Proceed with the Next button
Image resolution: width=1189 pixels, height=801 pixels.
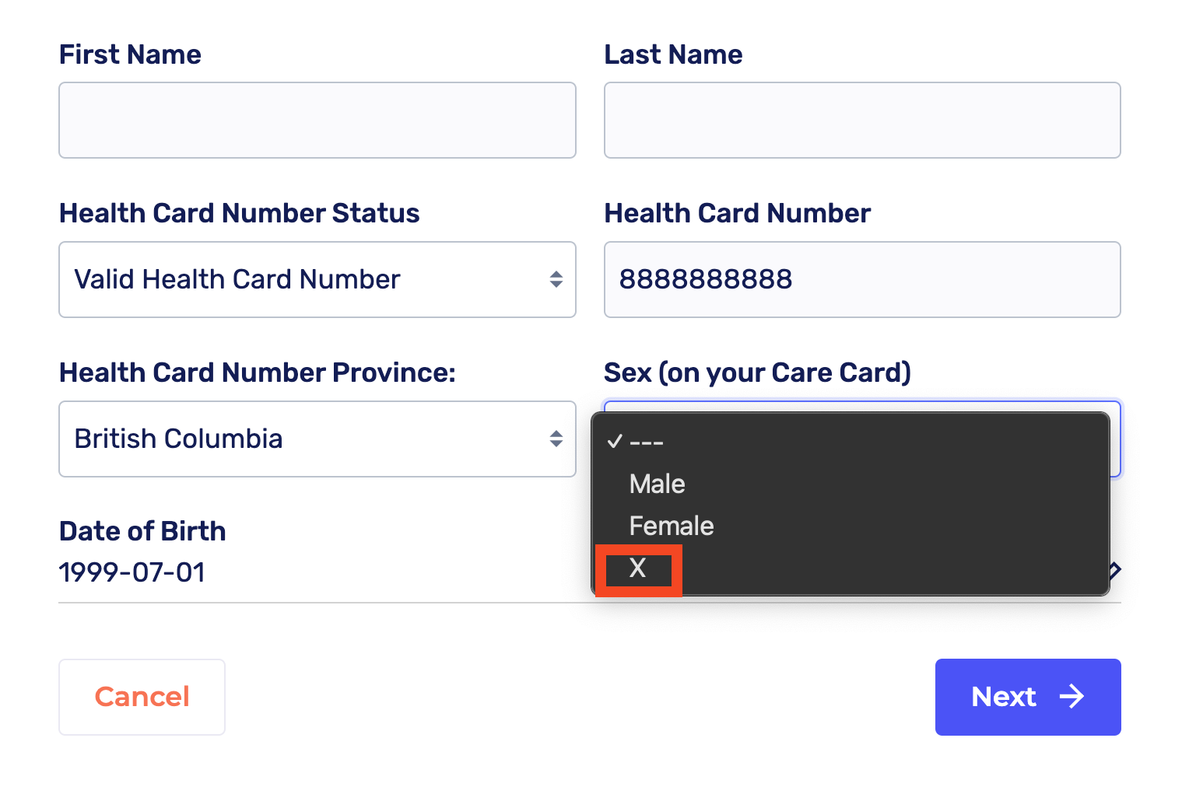pyautogui.click(x=1027, y=697)
